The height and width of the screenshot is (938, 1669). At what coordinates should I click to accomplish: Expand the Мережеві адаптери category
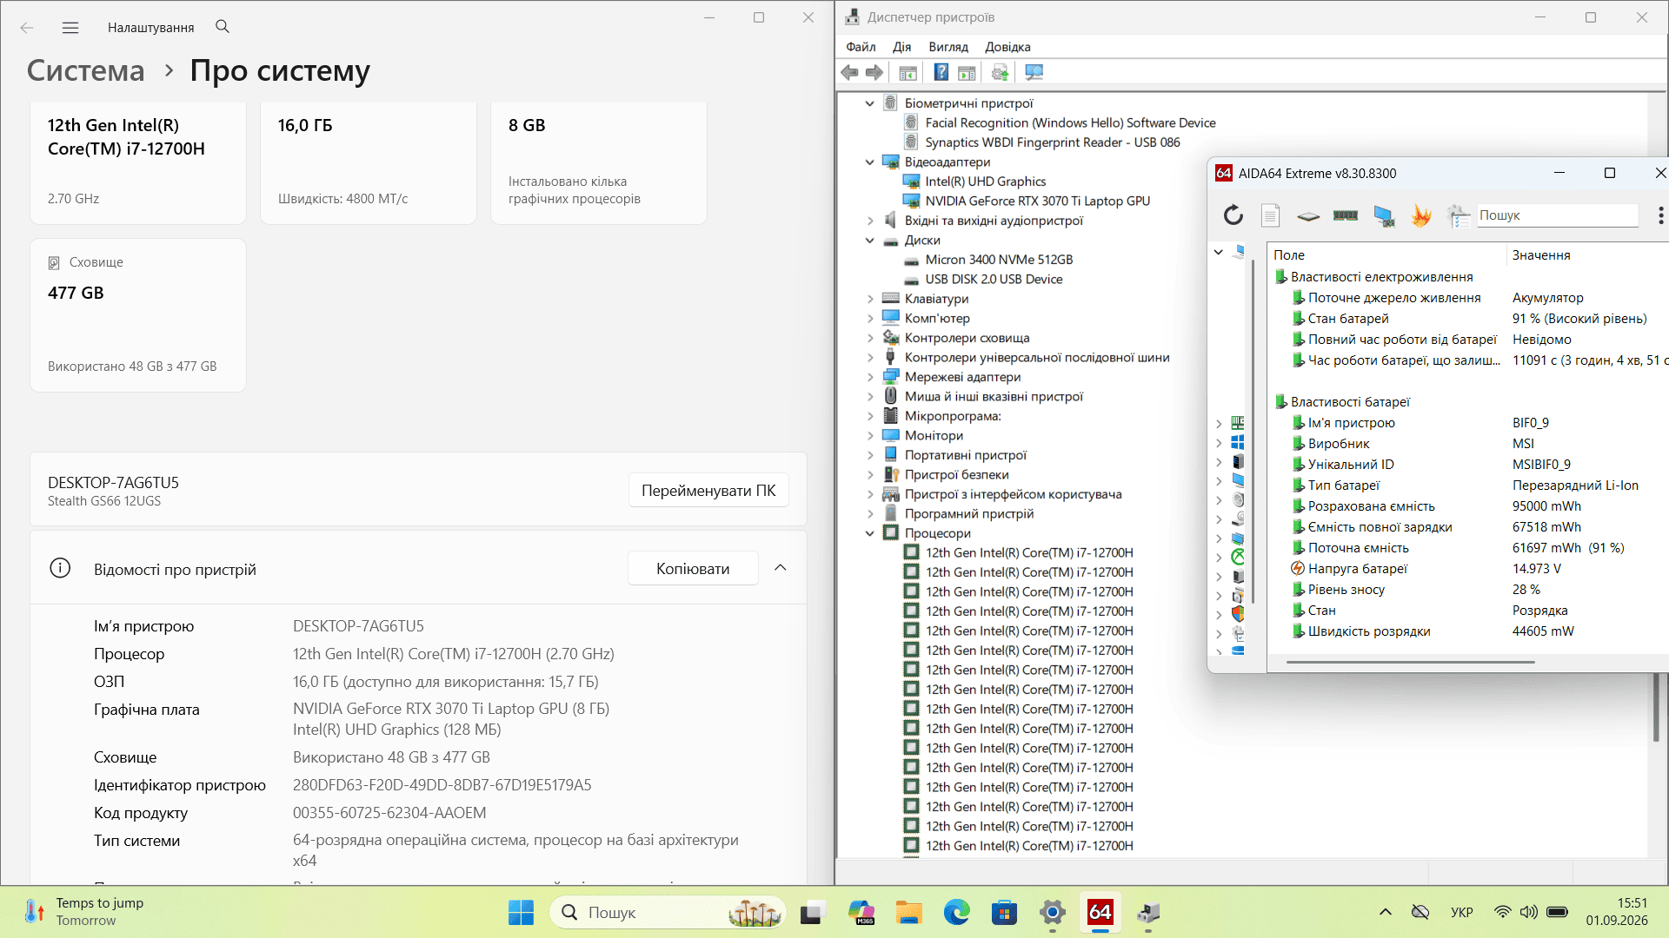click(x=870, y=377)
